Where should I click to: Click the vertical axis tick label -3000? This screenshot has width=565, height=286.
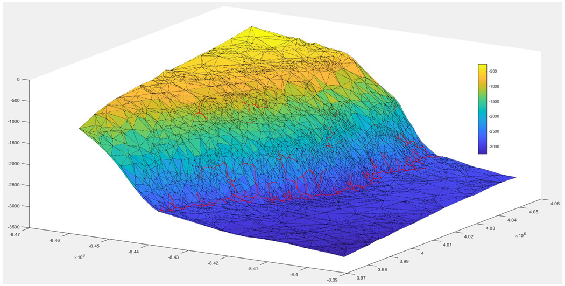coord(15,206)
